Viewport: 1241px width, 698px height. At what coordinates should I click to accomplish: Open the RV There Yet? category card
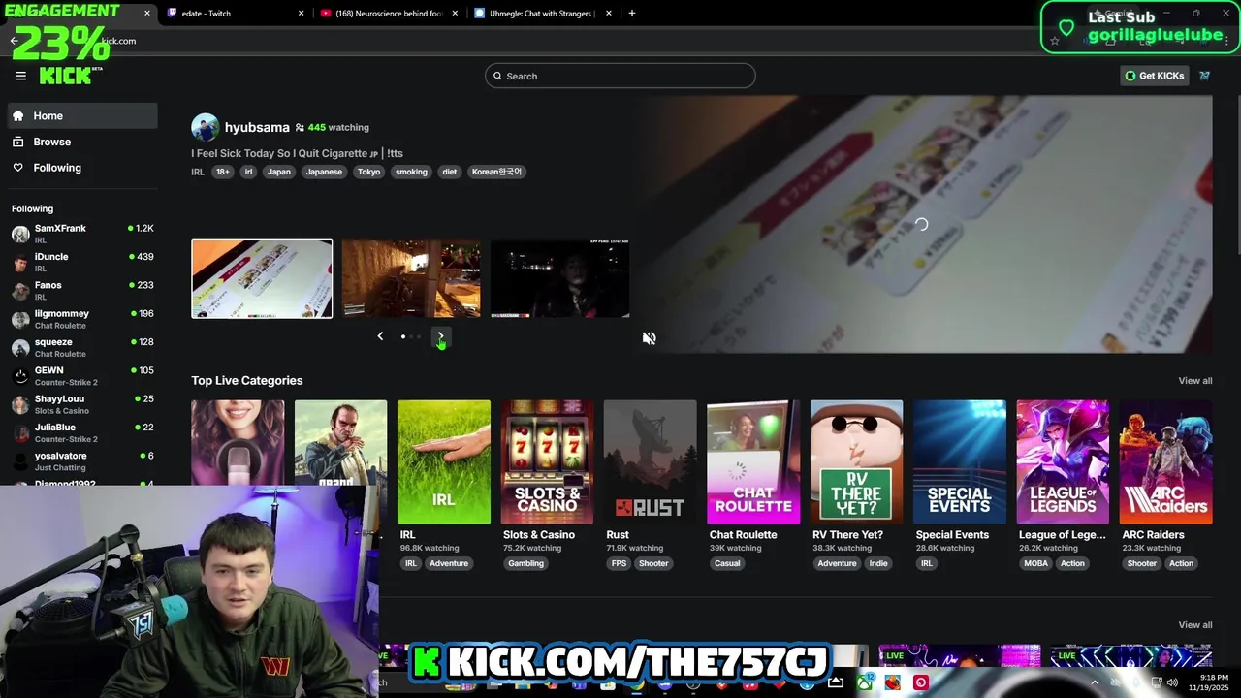856,461
